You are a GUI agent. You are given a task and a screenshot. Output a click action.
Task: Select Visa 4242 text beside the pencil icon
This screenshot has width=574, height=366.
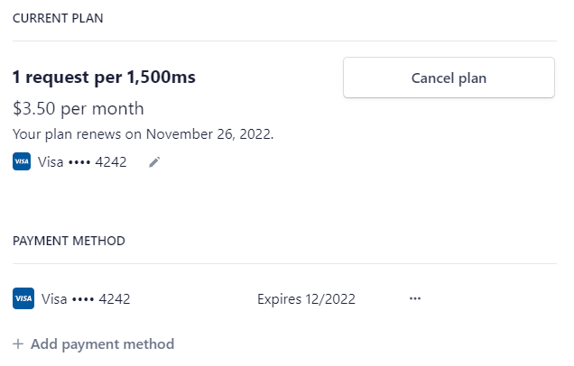(x=82, y=162)
